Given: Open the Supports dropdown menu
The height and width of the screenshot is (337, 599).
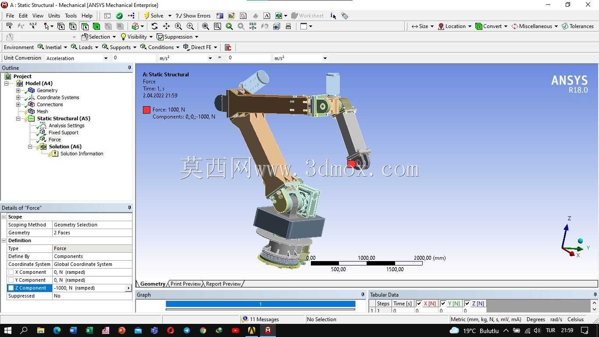Looking at the screenshot, I should (120, 47).
